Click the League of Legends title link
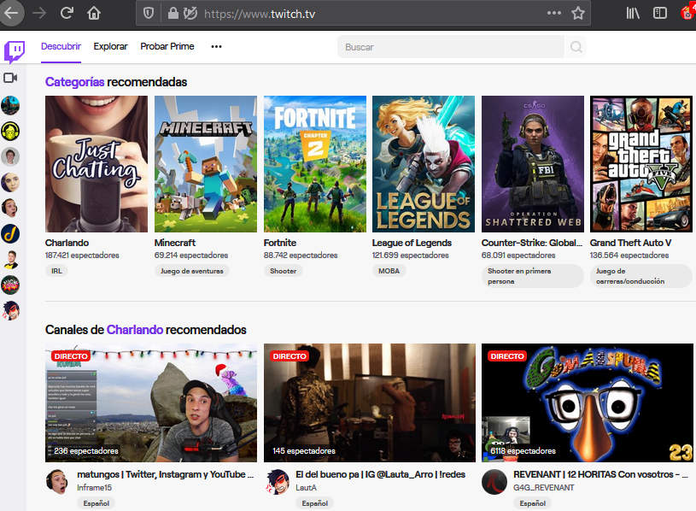This screenshot has height=511, width=696. 412,243
